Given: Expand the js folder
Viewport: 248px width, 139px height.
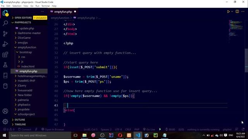Looking at the screenshot, I should (22, 62).
